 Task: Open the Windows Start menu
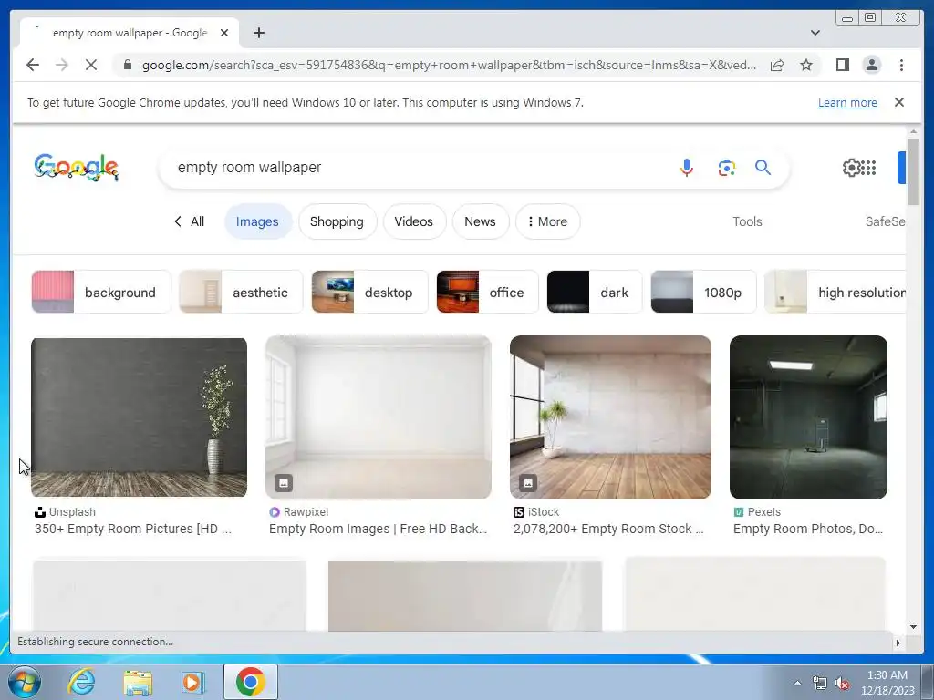tap(24, 682)
